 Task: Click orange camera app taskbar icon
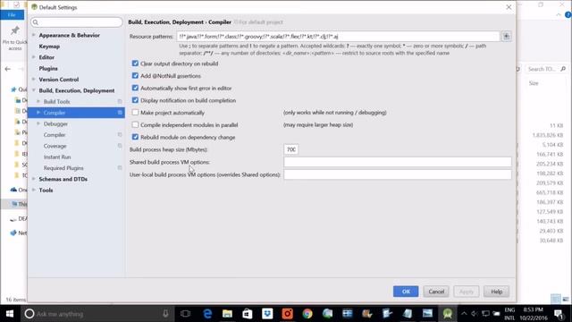coord(287,314)
